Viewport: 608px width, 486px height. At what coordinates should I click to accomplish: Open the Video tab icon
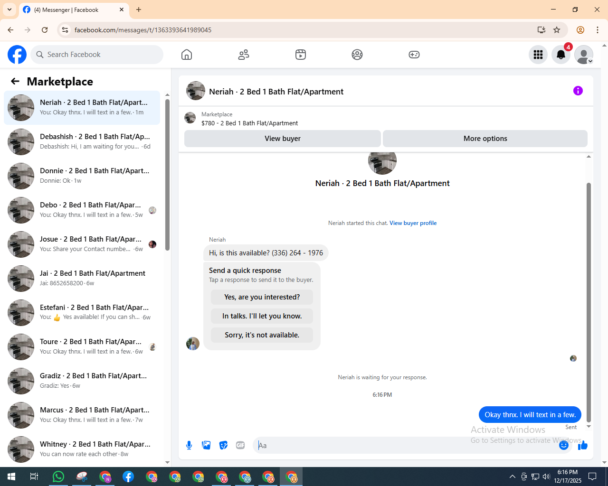coord(301,55)
